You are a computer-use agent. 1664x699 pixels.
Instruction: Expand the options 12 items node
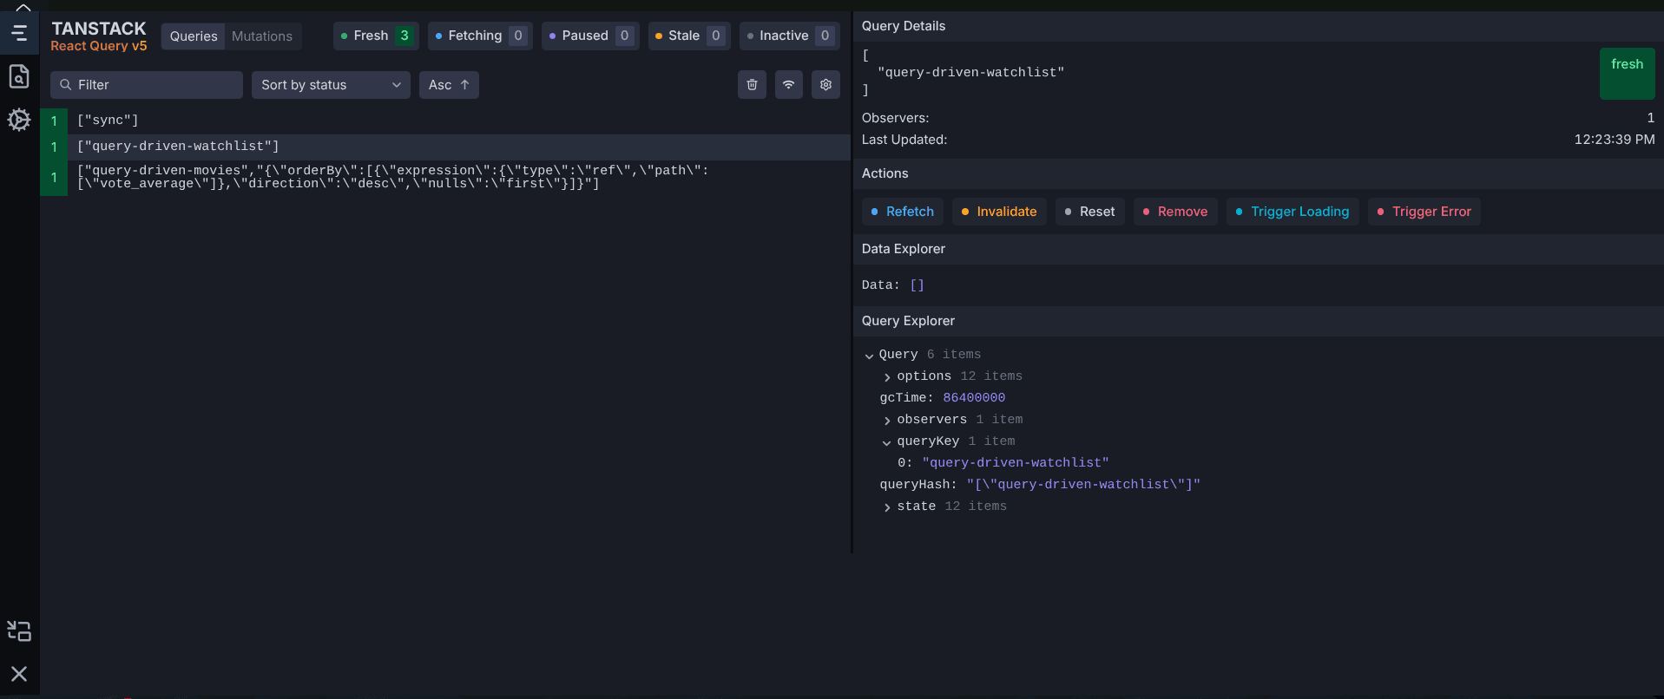coord(952,376)
